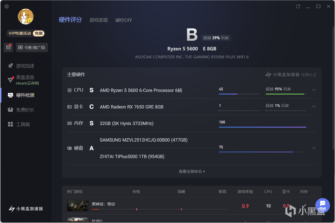Click the 黑神话：悟空 game title
Viewport: 335px width, 223px height.
pyautogui.click(x=103, y=204)
